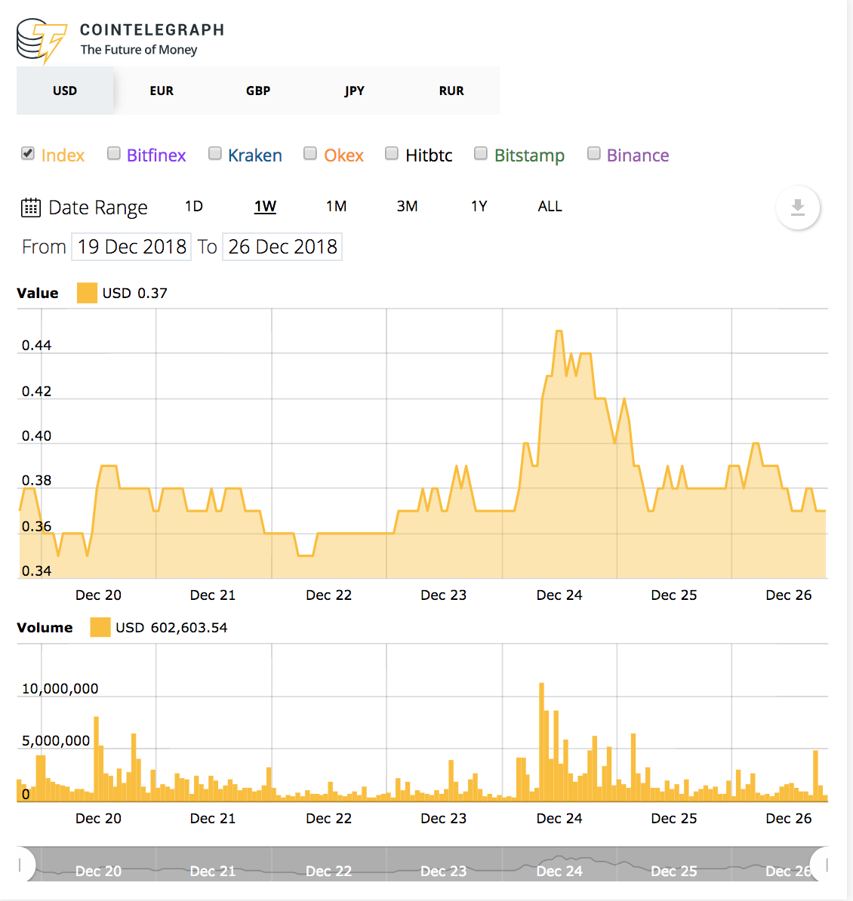Screen dimensions: 853x901
Task: Toggle the Bitstamp checkbox on
Action: 481,153
